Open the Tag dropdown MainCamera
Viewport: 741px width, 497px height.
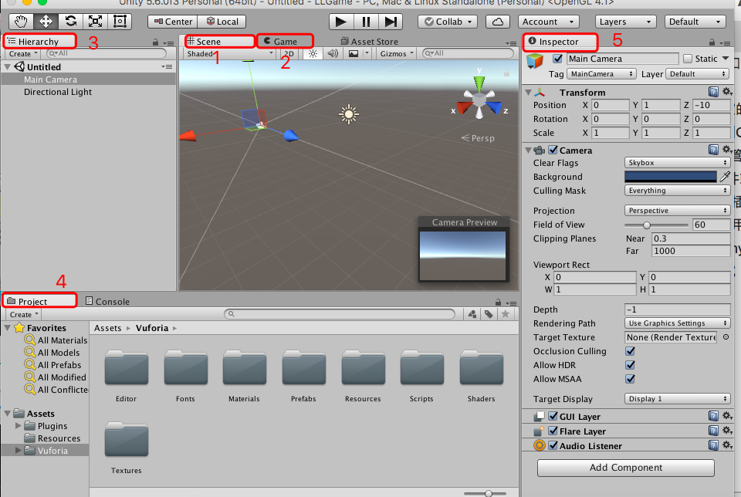pyautogui.click(x=601, y=73)
